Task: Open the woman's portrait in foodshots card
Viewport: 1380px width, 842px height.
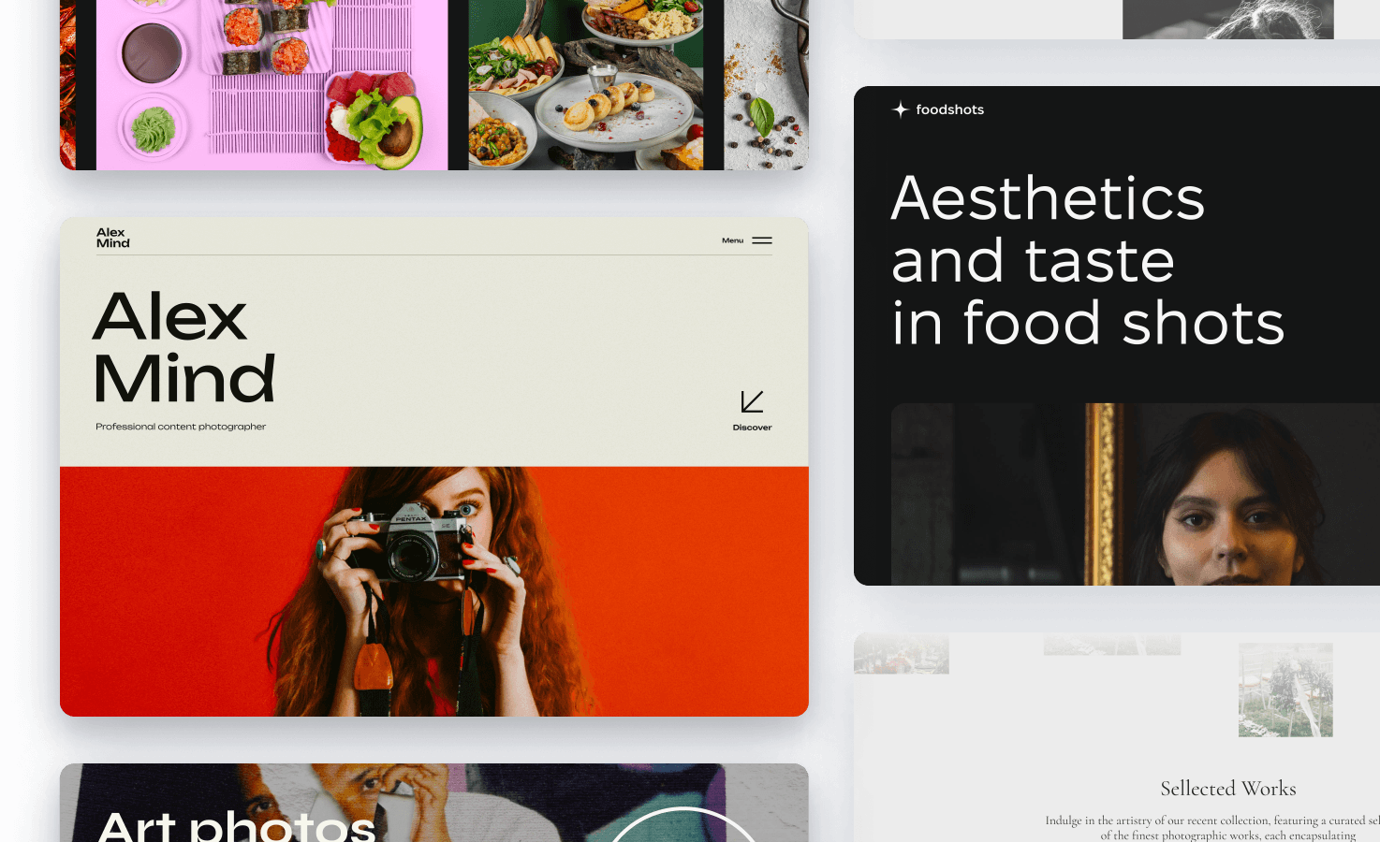Action: pyautogui.click(x=1136, y=494)
